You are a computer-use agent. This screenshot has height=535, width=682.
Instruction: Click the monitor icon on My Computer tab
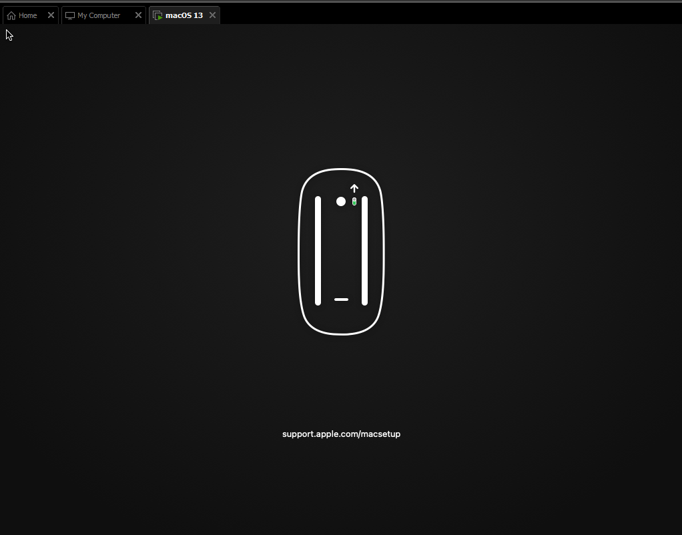pyautogui.click(x=70, y=15)
